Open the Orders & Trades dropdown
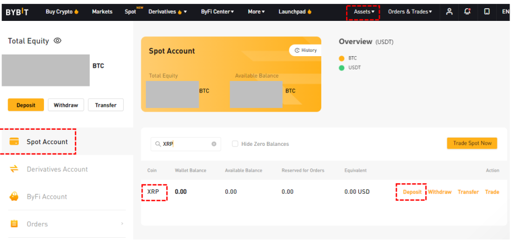This screenshot has width=515, height=246. point(410,12)
